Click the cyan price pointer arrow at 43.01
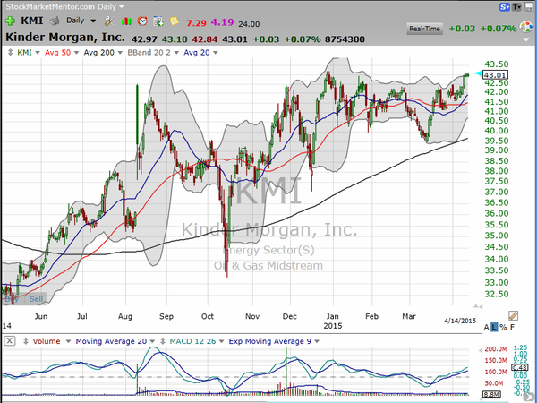The height and width of the screenshot is (403, 537). 478,73
